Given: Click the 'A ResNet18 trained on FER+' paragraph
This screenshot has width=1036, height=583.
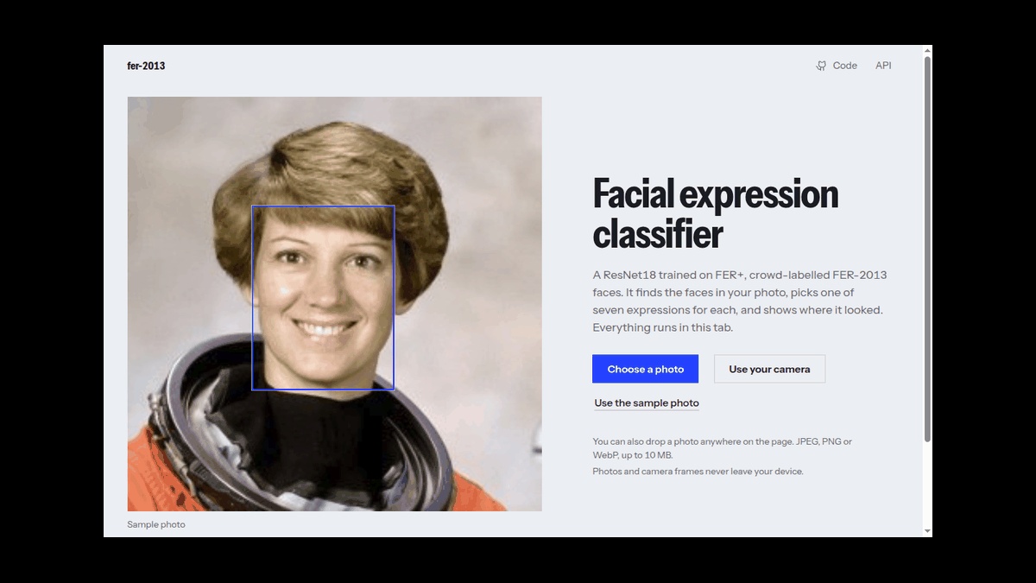Looking at the screenshot, I should pyautogui.click(x=740, y=301).
